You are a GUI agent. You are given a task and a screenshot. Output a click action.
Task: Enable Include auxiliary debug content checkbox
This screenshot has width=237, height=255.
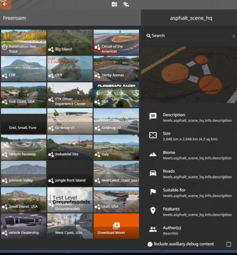point(229,244)
